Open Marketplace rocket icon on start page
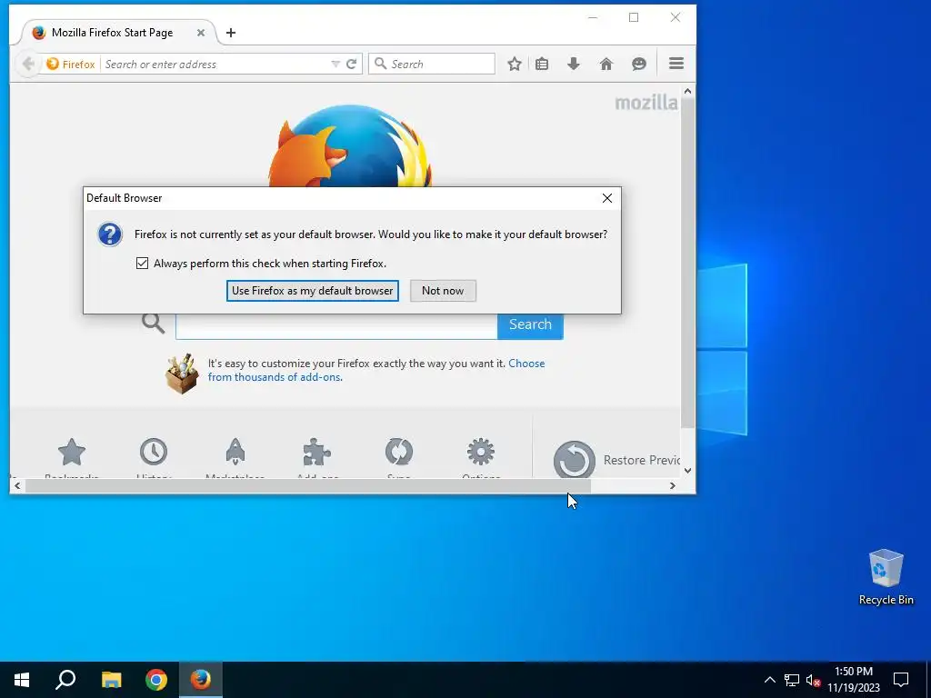 pos(235,453)
